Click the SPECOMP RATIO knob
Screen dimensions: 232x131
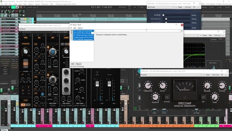click(162, 86)
